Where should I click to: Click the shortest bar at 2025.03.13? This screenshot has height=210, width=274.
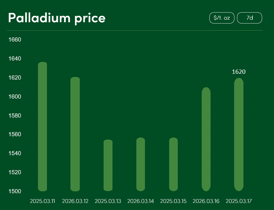tap(108, 165)
